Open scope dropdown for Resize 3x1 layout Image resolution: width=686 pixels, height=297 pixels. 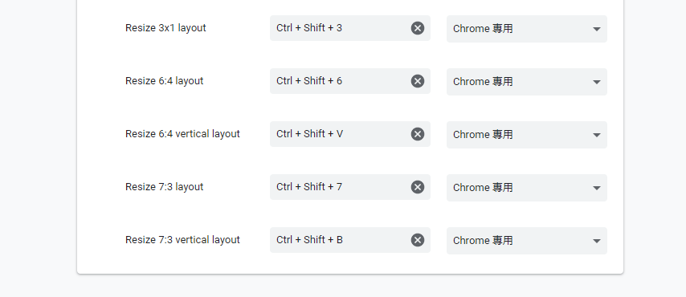pos(527,29)
